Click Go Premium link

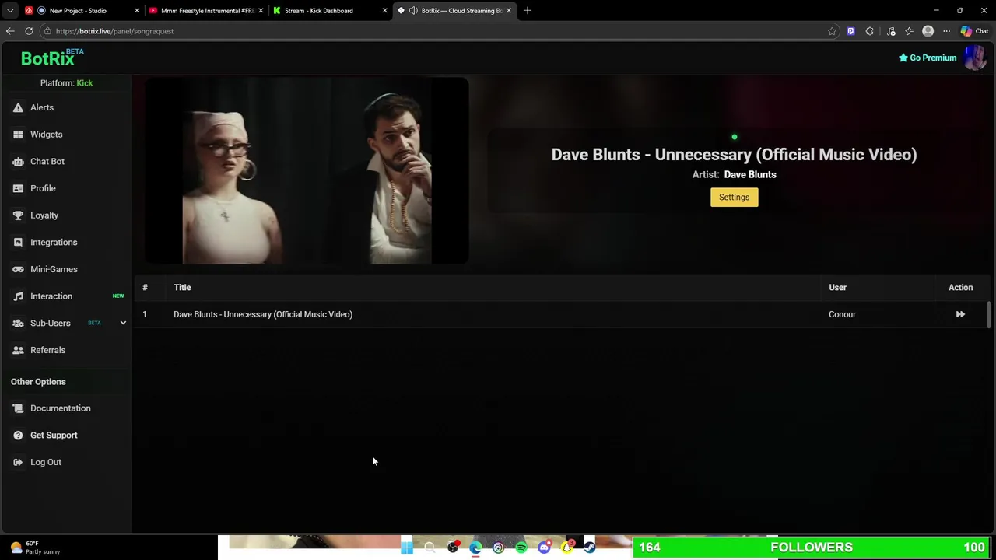[x=933, y=58]
